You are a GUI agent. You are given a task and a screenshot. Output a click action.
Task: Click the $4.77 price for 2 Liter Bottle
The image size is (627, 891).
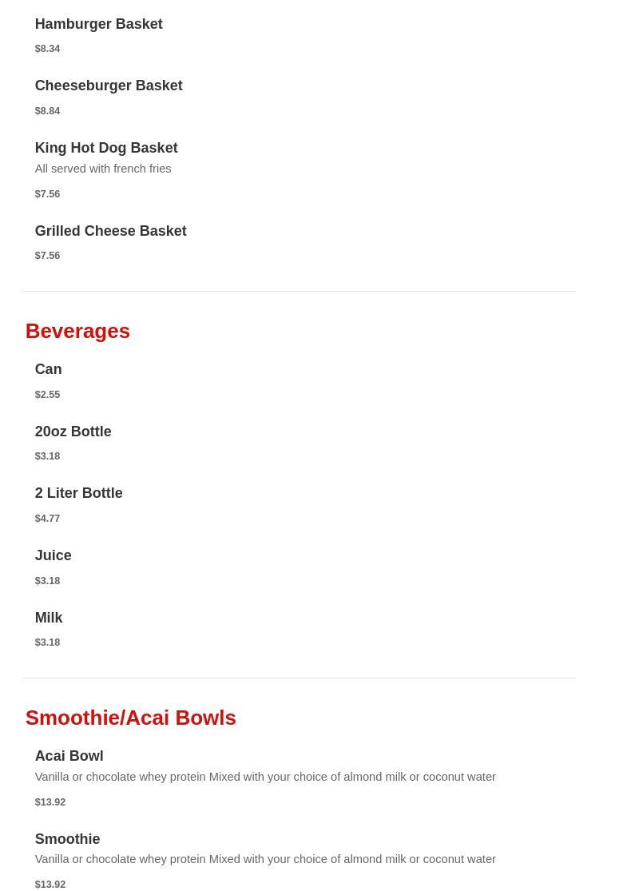tap(47, 519)
